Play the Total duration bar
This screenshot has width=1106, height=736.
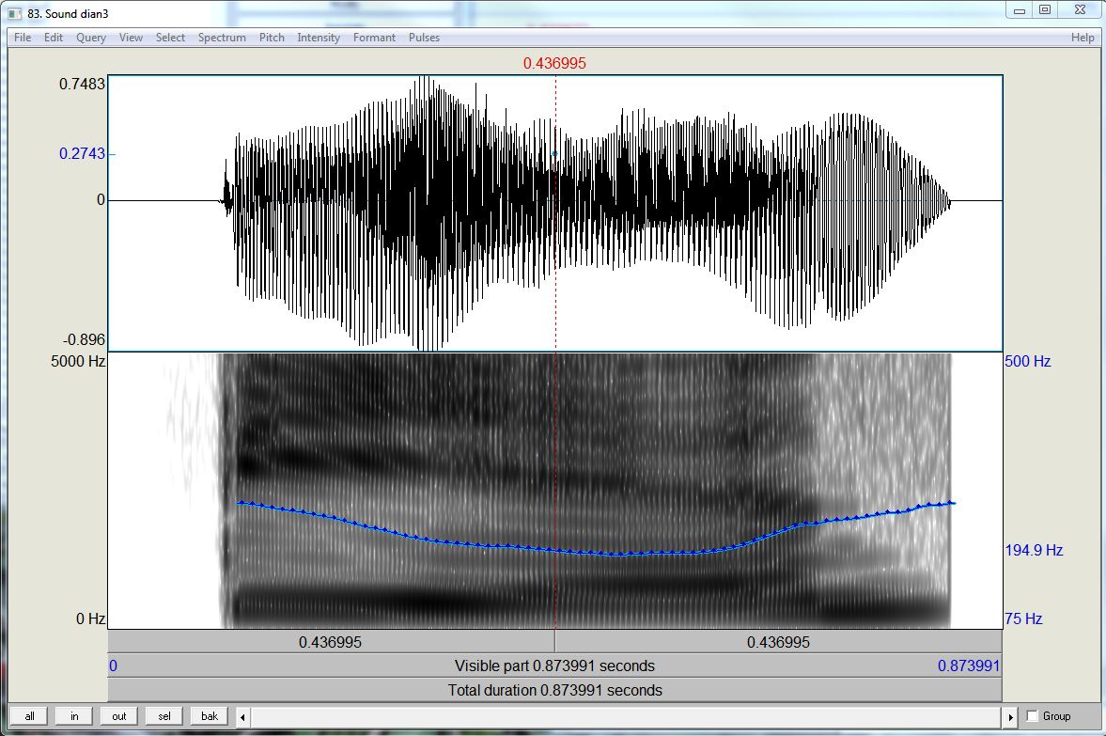pos(554,690)
